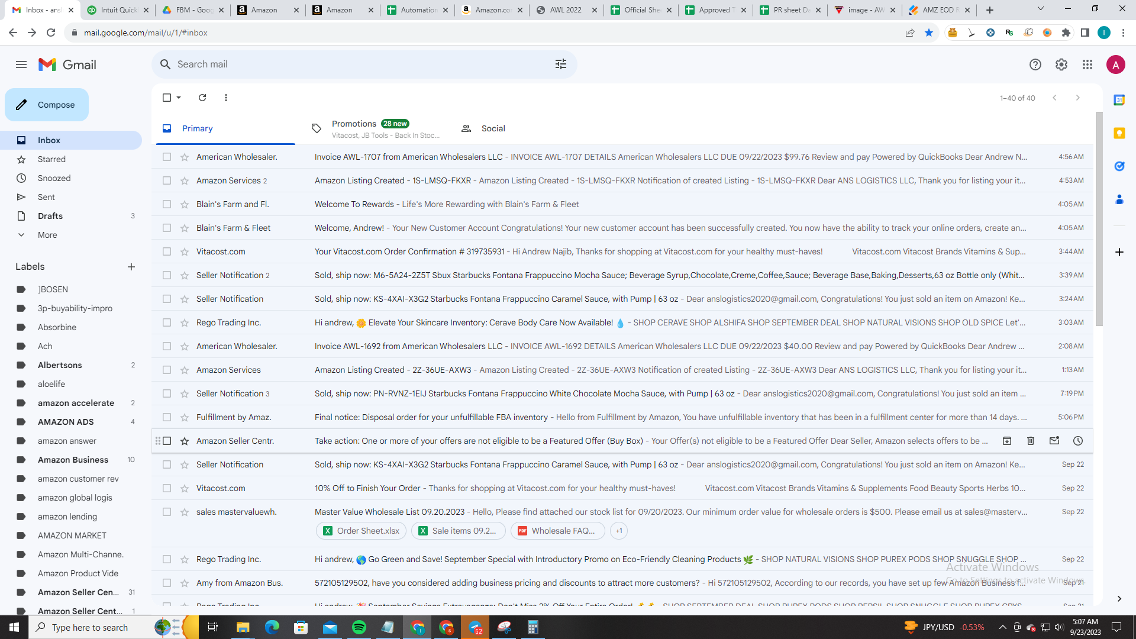Tick the Amazon Seller Central email checkbox
The height and width of the screenshot is (639, 1136).
tap(167, 441)
